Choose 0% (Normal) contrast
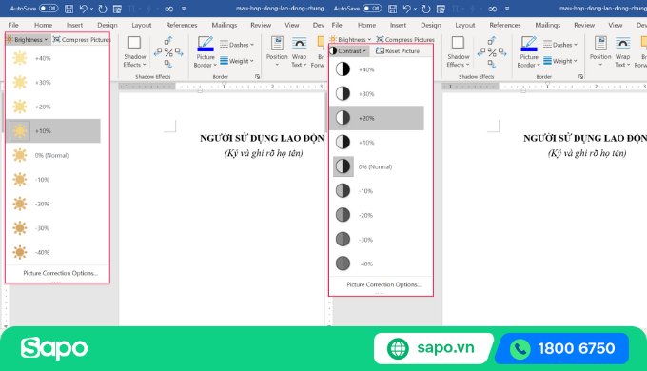Screen dimensions: 647x371 tap(377, 166)
